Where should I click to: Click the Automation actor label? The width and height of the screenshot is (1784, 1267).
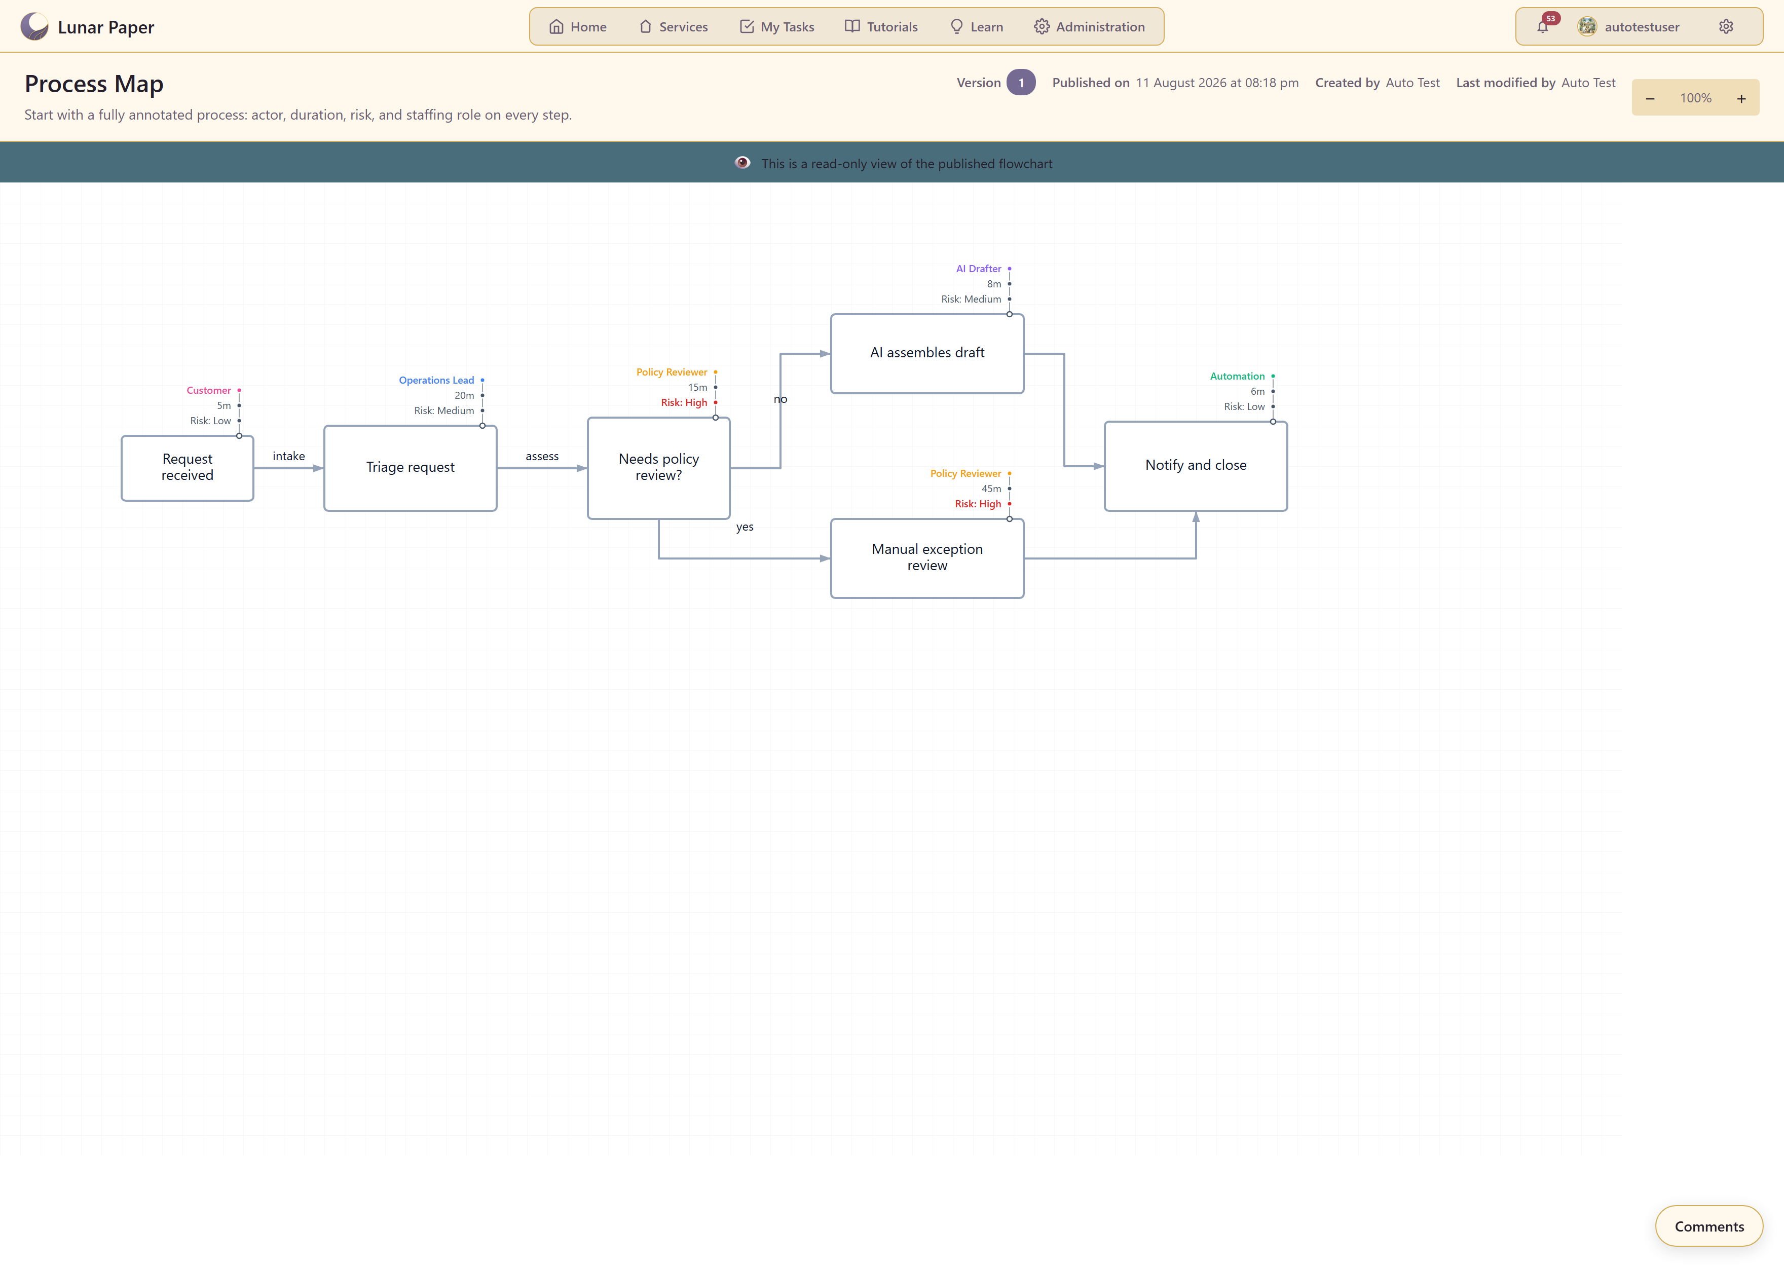tap(1237, 376)
